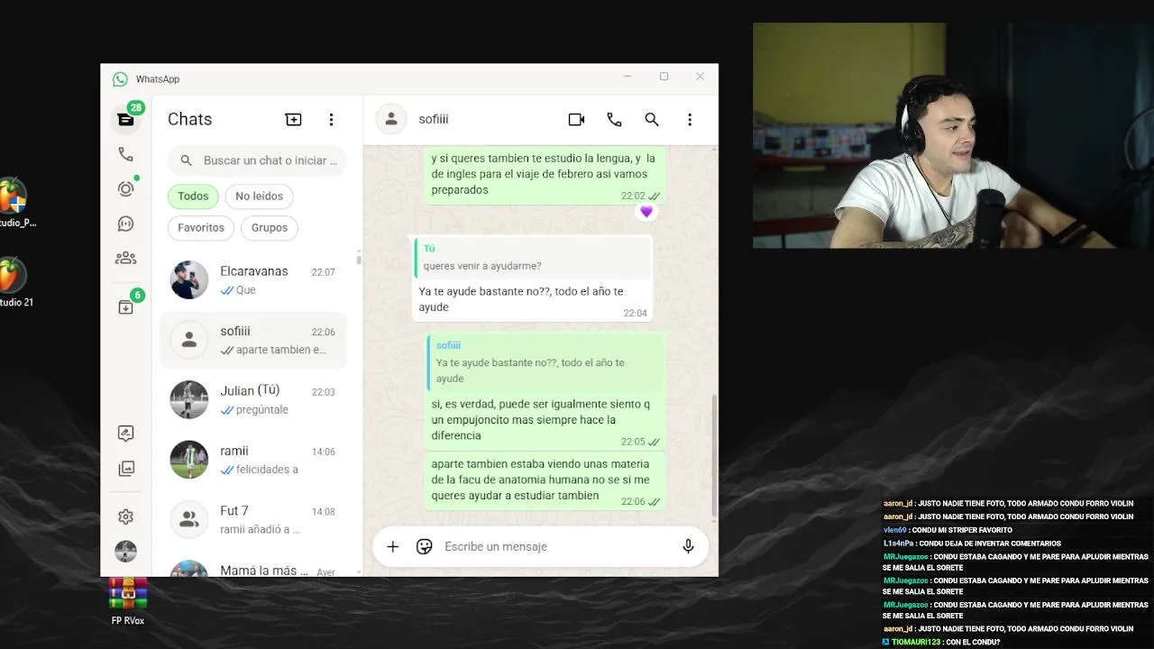Record a voice message with microphone
The width and height of the screenshot is (1154, 649).
coord(688,546)
